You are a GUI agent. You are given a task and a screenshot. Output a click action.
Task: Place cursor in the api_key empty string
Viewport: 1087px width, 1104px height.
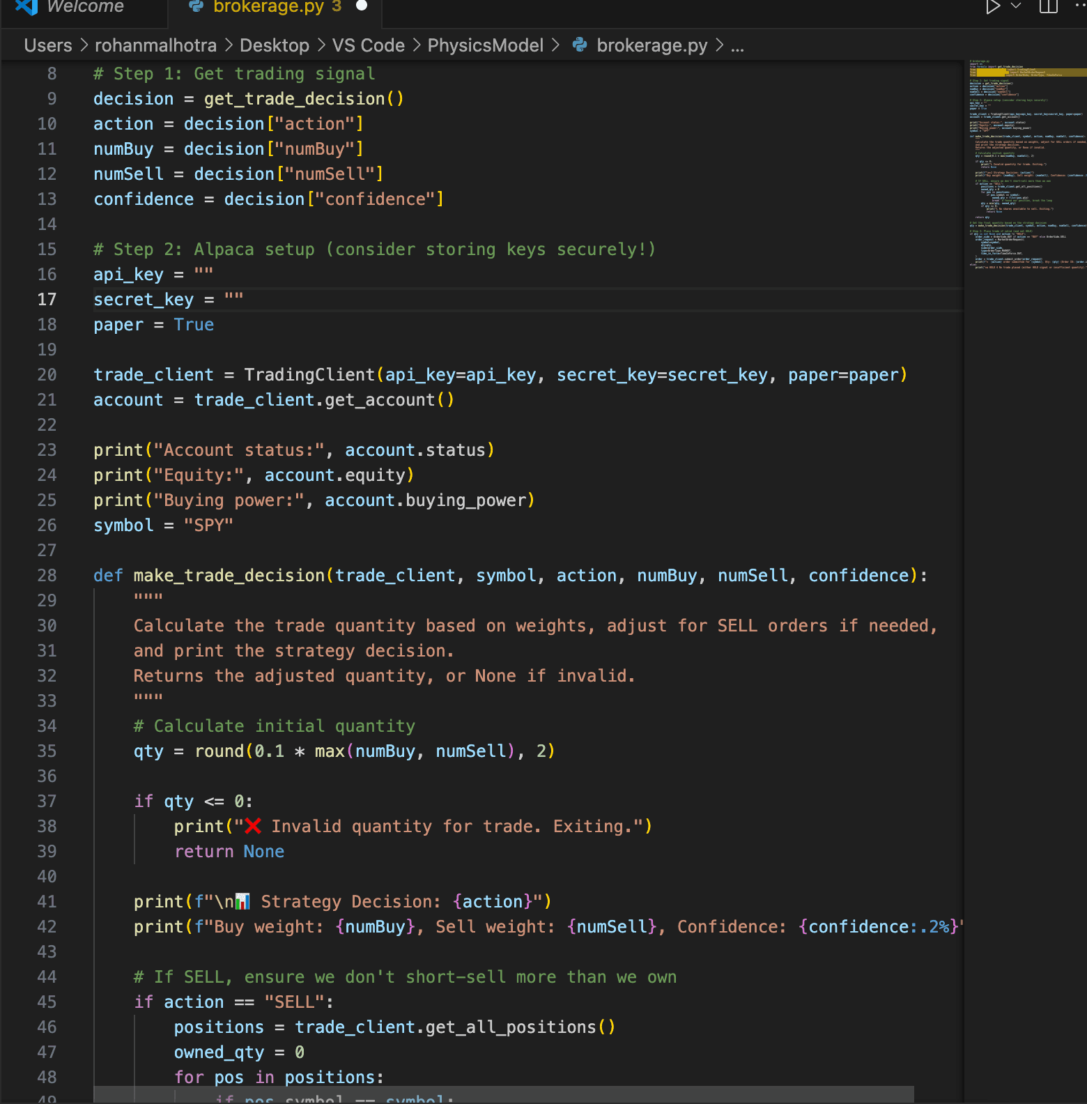click(203, 273)
